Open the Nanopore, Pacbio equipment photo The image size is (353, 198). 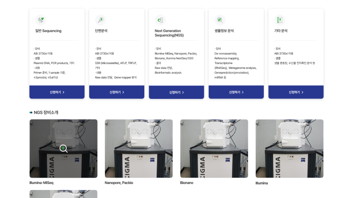pos(139,148)
